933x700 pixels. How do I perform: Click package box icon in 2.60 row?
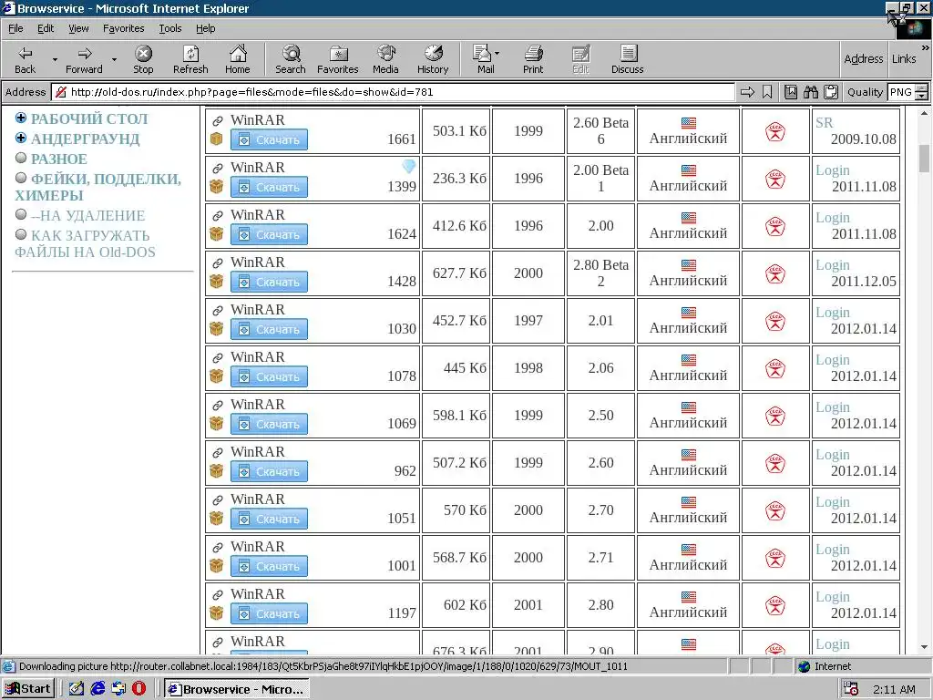(217, 471)
